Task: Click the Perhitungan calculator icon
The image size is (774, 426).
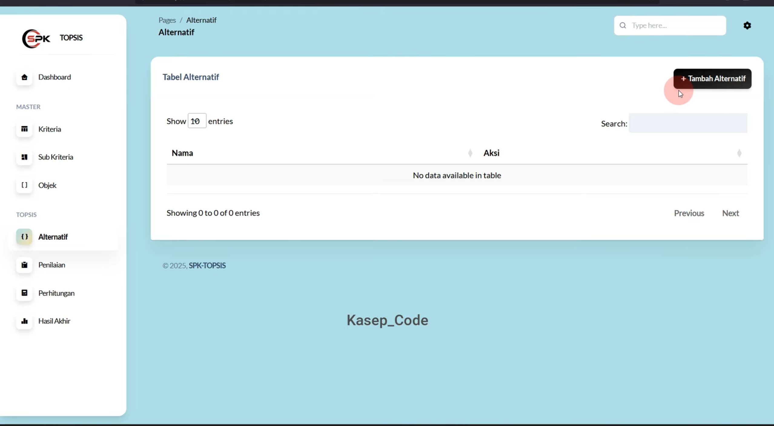Action: 25,293
